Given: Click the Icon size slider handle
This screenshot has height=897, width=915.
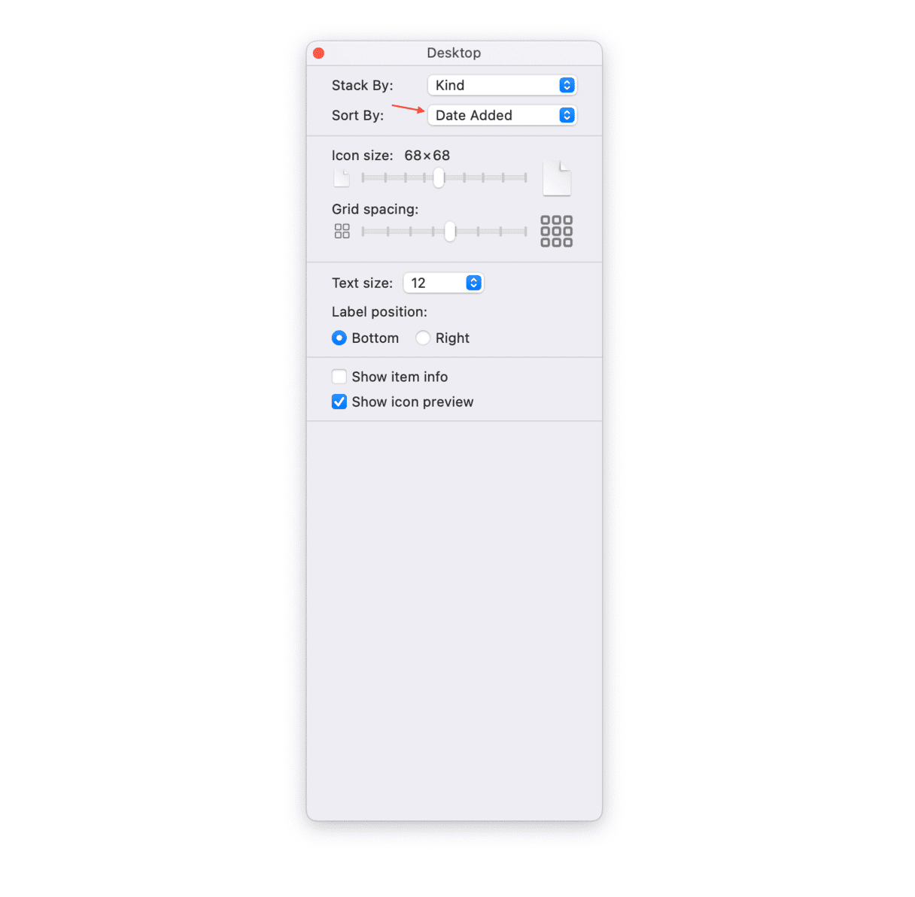Looking at the screenshot, I should click(439, 178).
